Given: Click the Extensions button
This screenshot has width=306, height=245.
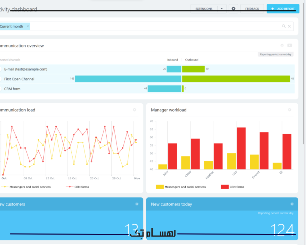Looking at the screenshot, I should [204, 9].
